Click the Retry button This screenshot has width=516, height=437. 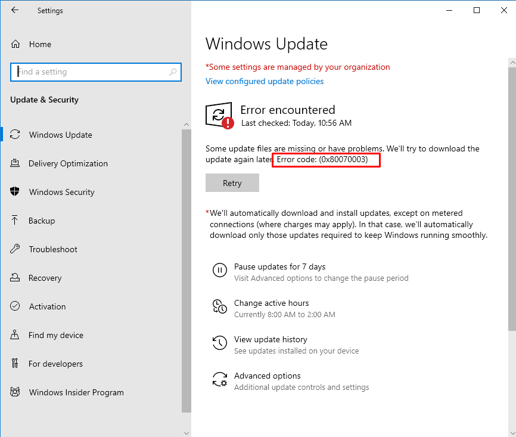coord(232,183)
